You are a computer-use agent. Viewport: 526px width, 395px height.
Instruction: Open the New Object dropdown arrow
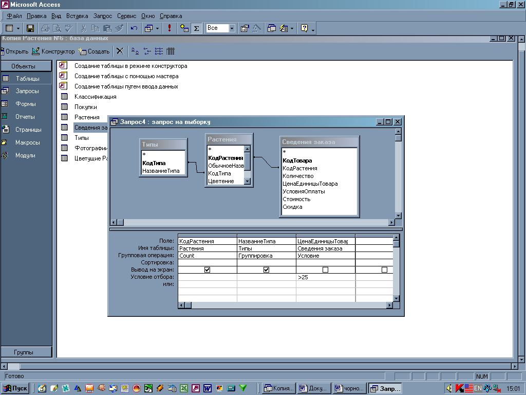292,28
